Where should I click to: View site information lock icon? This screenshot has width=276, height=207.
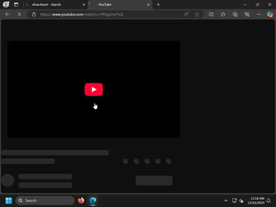(x=34, y=14)
